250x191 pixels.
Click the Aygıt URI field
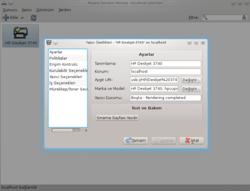154,79
